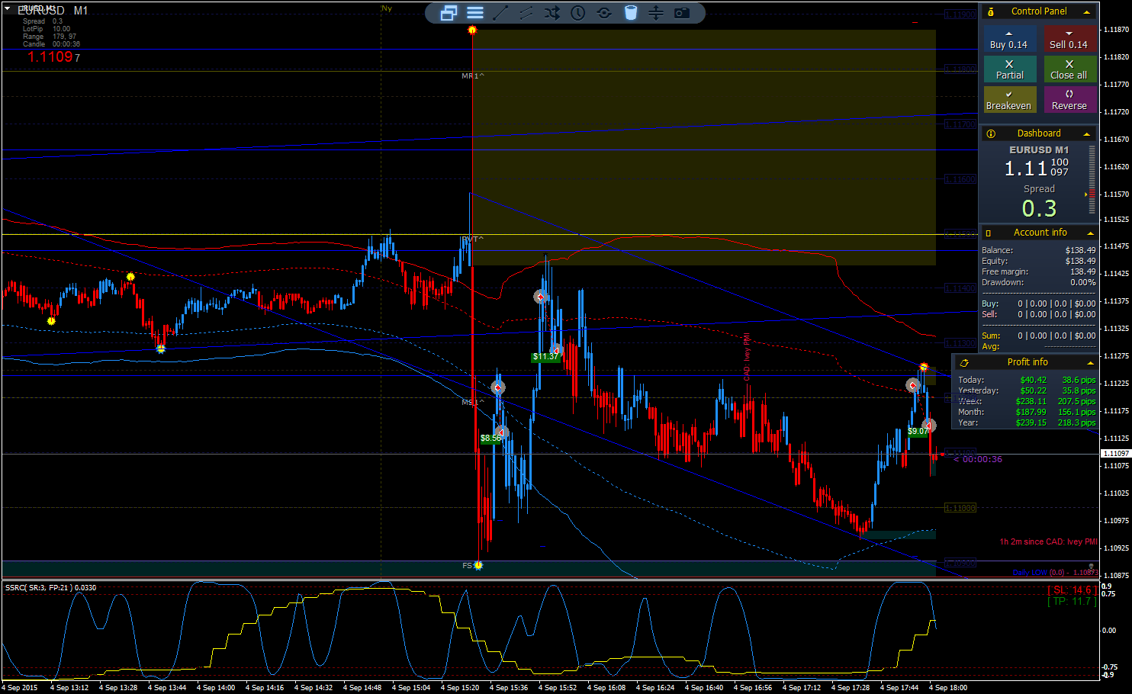Click the candle countdown < 00:00:36
The height and width of the screenshot is (694, 1132).
point(978,459)
